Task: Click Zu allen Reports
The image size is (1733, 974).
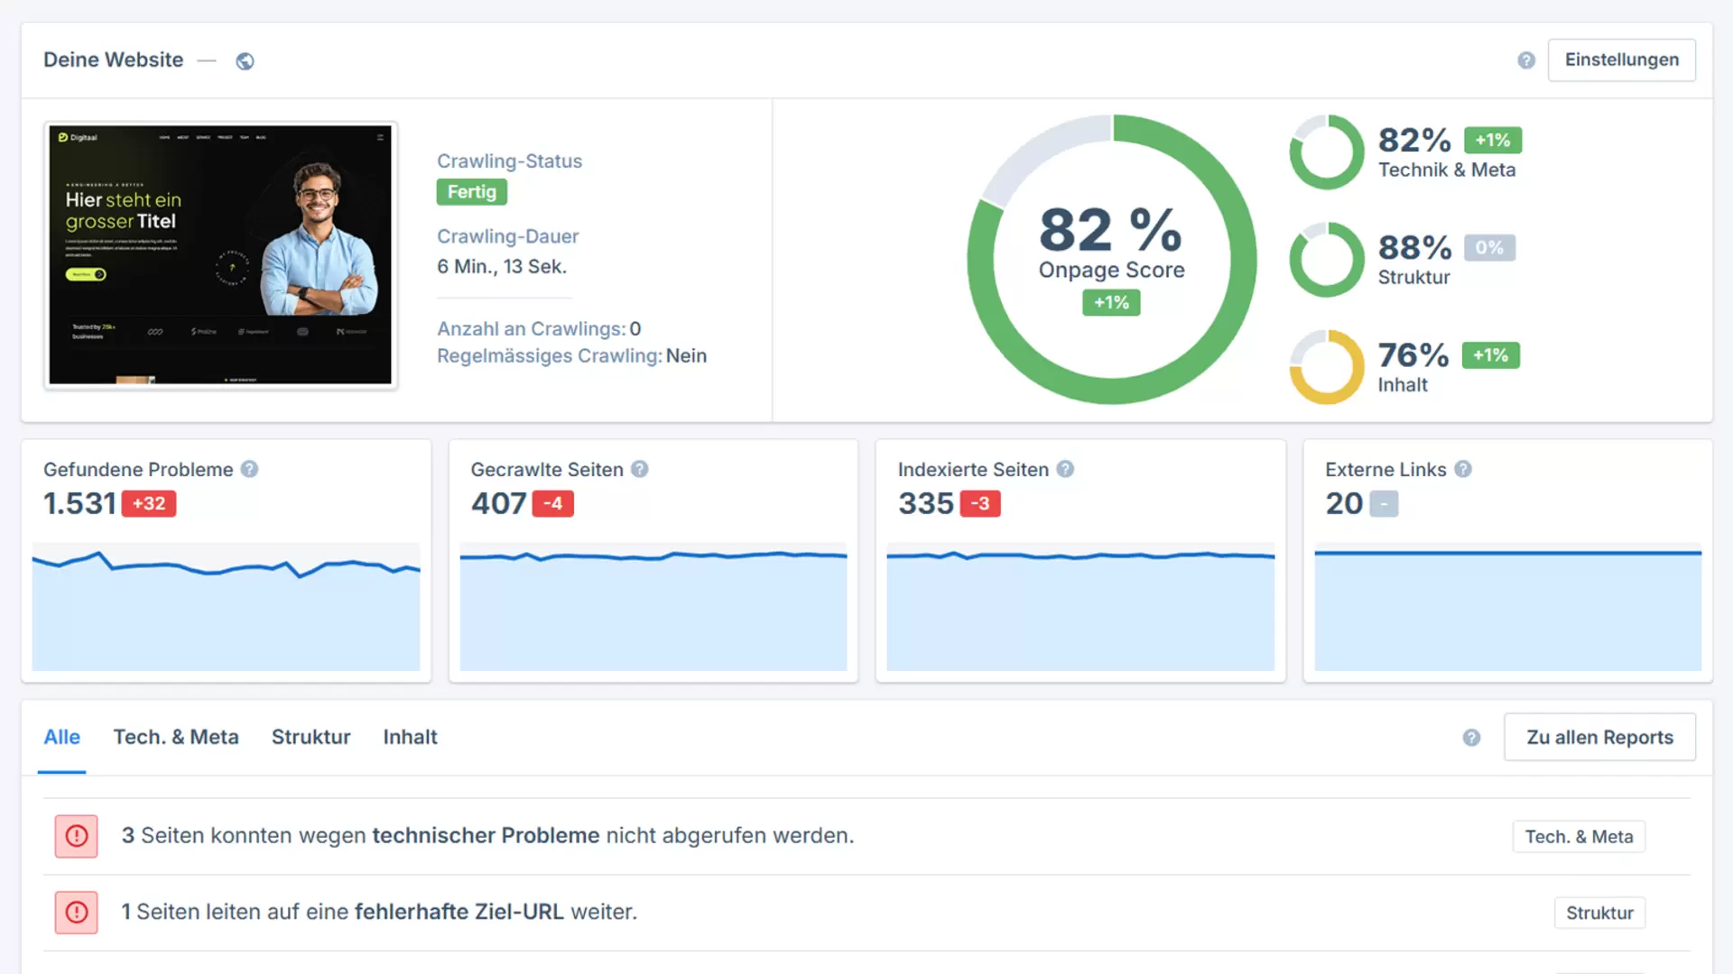Action: [1599, 737]
